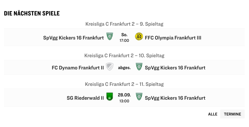Click SpVgg Kickers crest in 9. Spieltag row
Viewport: 249px width, 127px height.
click(109, 36)
